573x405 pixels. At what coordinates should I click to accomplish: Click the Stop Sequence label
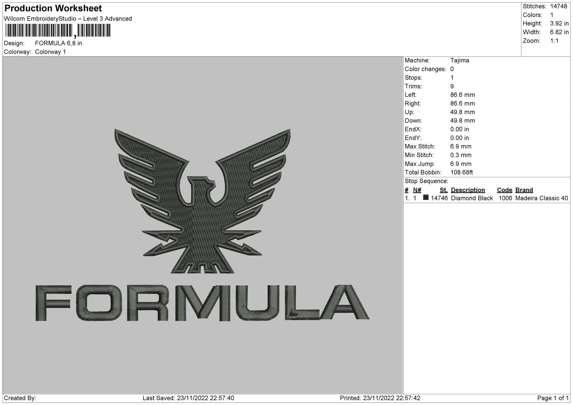[x=426, y=181]
